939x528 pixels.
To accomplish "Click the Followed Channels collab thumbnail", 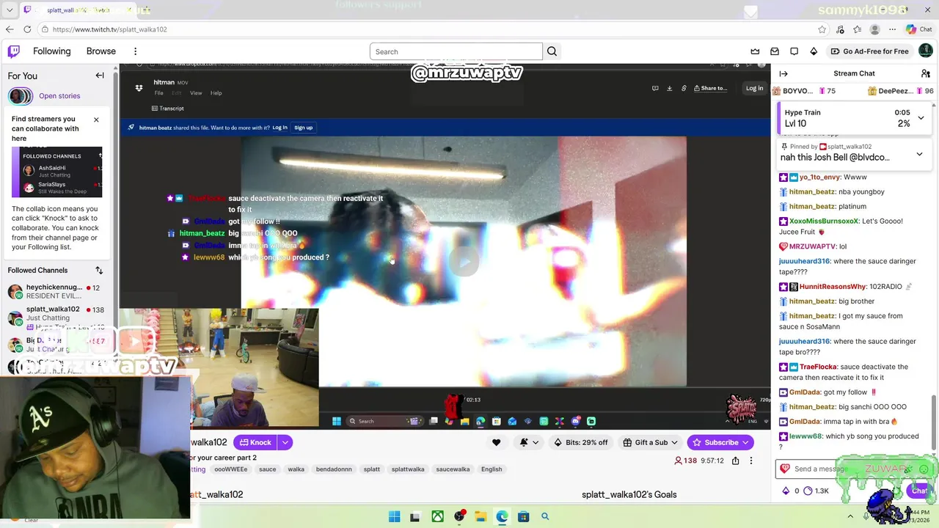I will pos(57,172).
